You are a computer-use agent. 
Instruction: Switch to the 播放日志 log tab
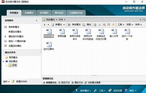(x=77, y=83)
